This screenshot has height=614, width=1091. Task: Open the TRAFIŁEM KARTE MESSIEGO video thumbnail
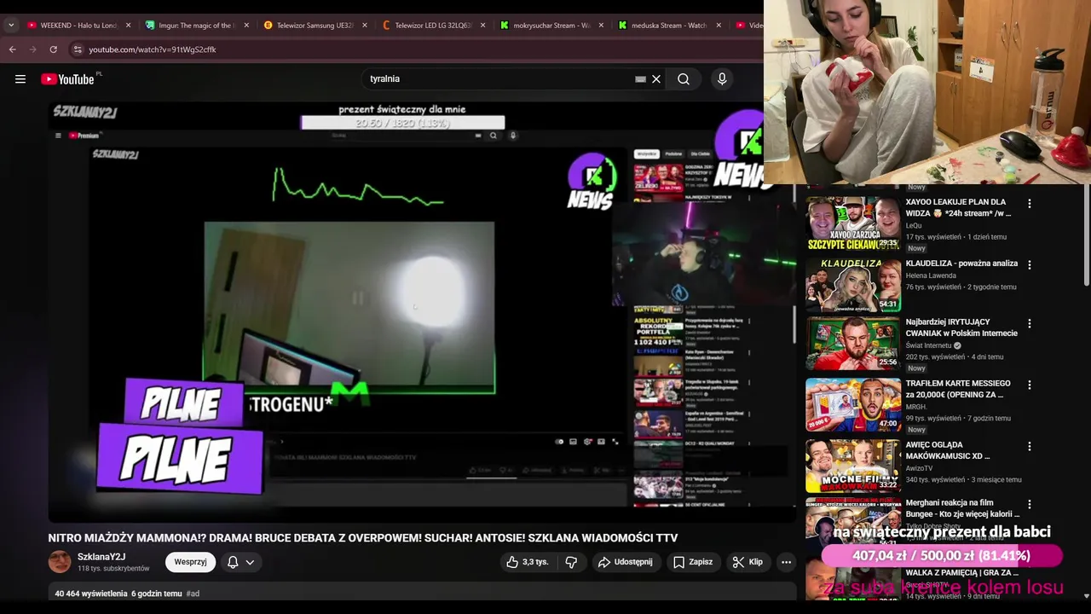tap(853, 405)
